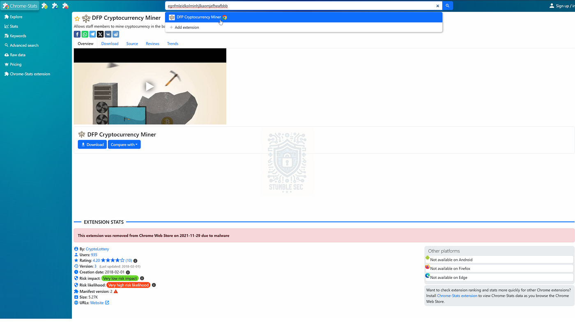Switch to the Trends tab

172,43
